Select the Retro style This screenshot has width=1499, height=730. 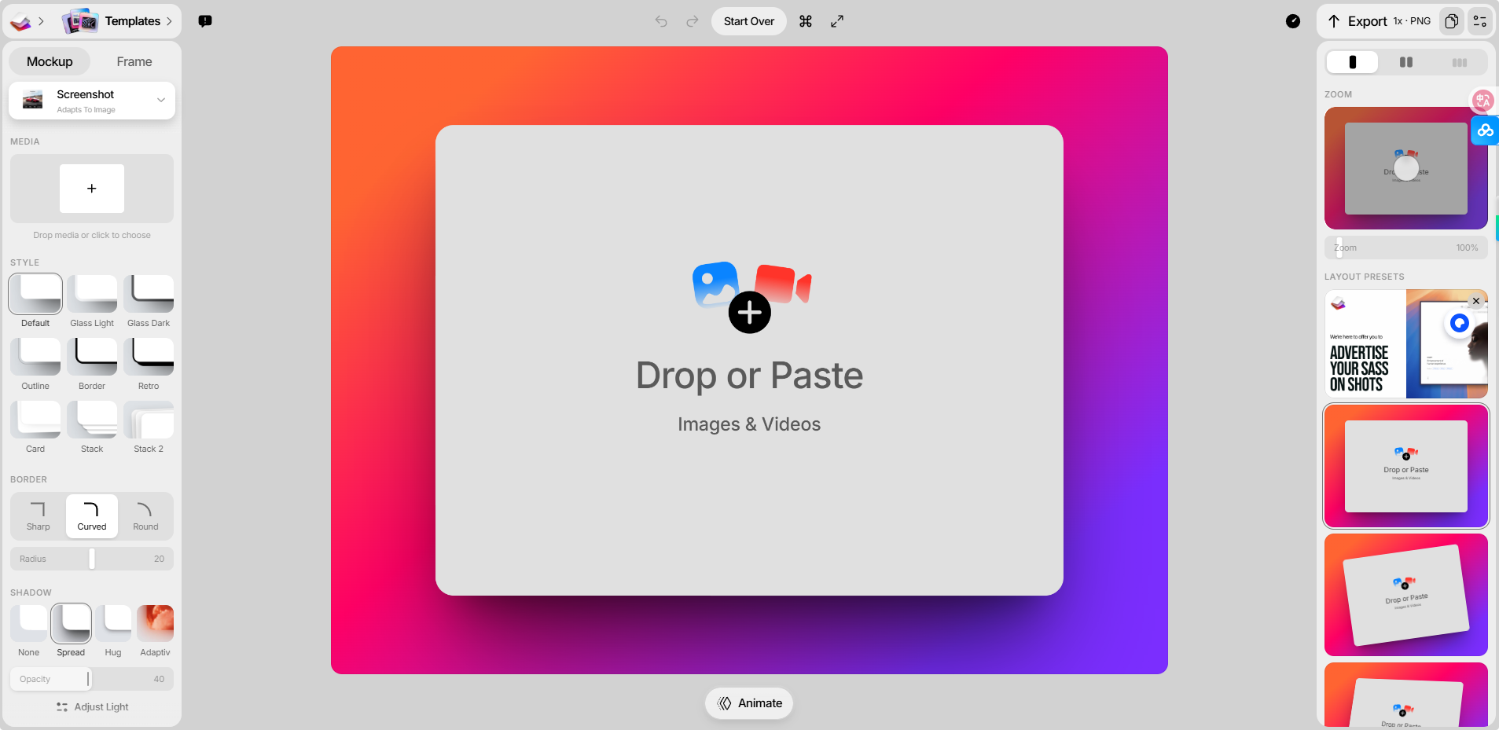tap(149, 365)
